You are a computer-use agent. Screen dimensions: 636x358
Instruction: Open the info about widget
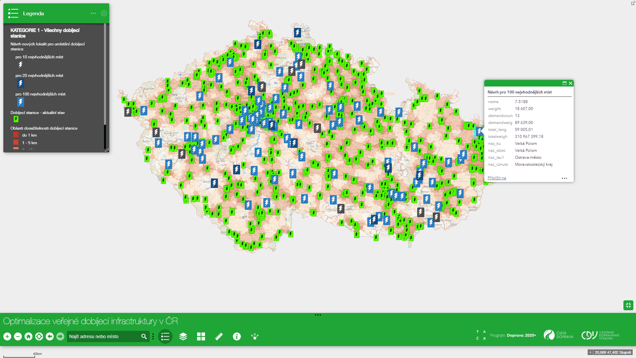click(x=237, y=336)
